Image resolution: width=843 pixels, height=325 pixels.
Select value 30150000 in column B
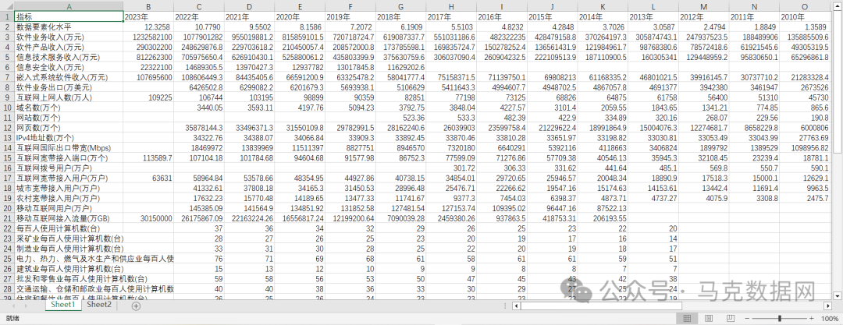pos(148,218)
